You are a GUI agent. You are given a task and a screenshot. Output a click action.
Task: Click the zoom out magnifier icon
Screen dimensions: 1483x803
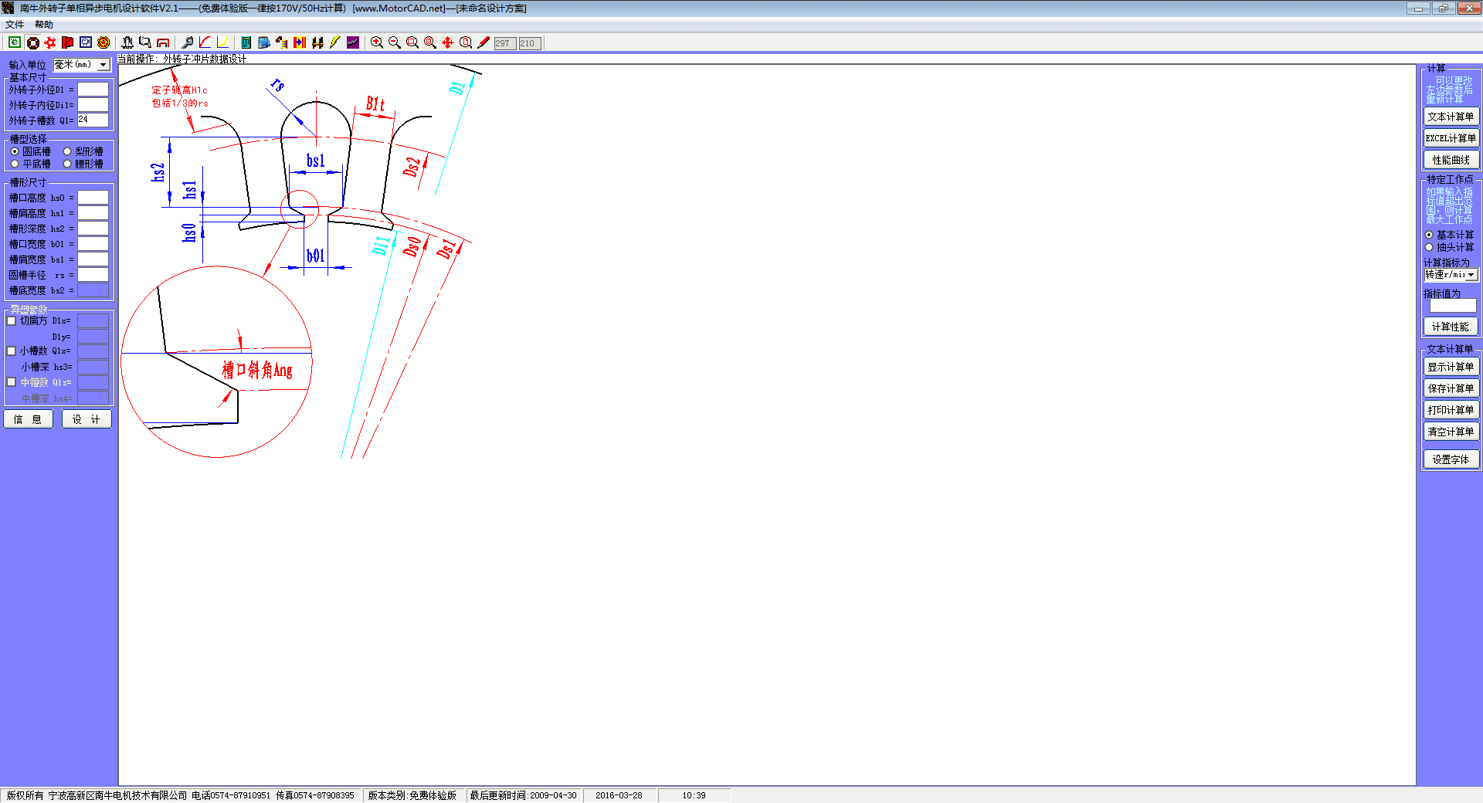pyautogui.click(x=394, y=43)
